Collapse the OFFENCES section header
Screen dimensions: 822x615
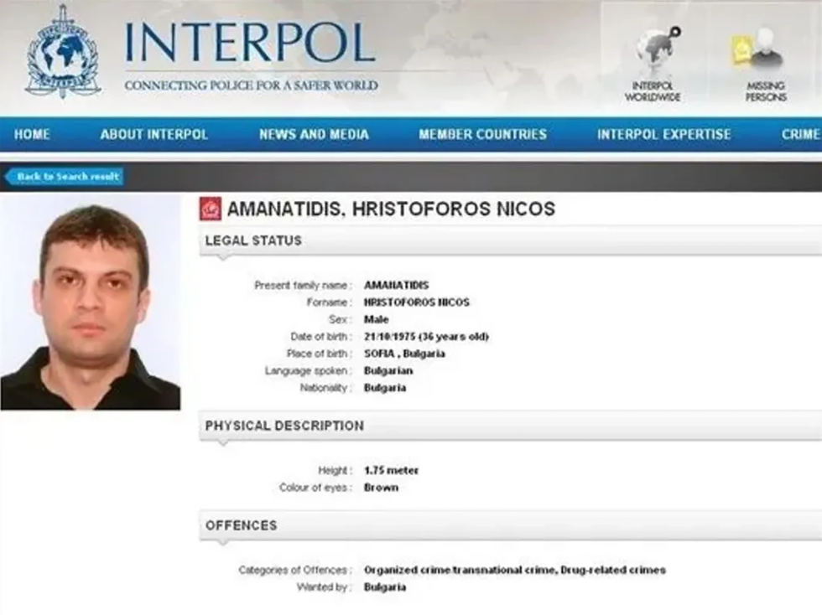[x=510, y=525]
